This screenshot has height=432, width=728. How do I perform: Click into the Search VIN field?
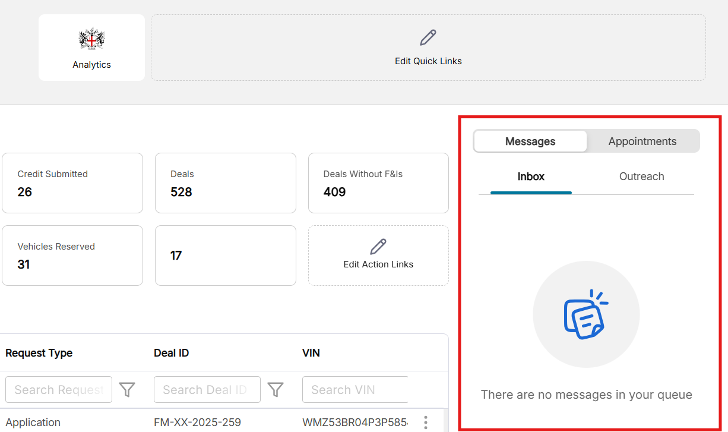coord(354,390)
